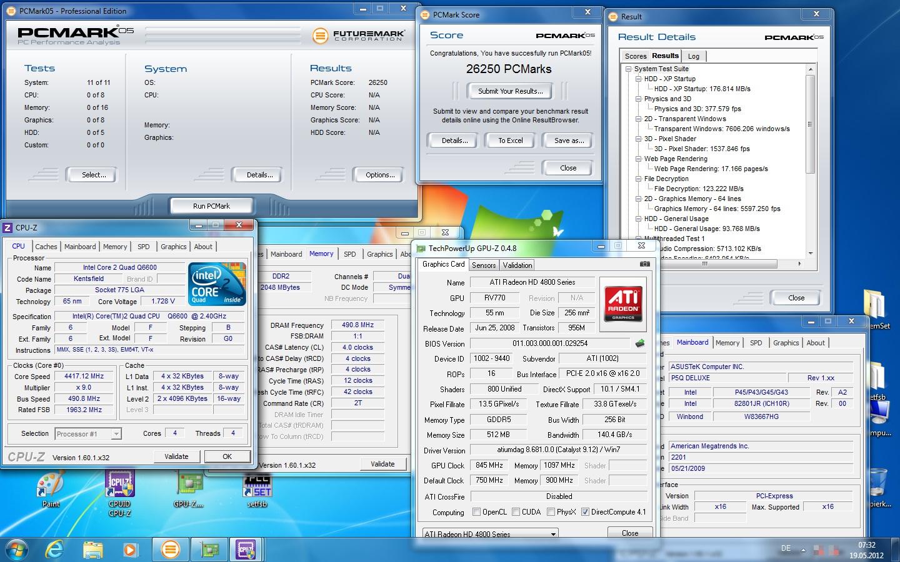This screenshot has width=900, height=562.
Task: Click CPU-Z window title bar icon
Action: (8, 228)
